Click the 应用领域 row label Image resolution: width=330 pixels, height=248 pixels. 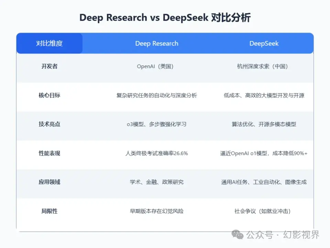(x=49, y=182)
